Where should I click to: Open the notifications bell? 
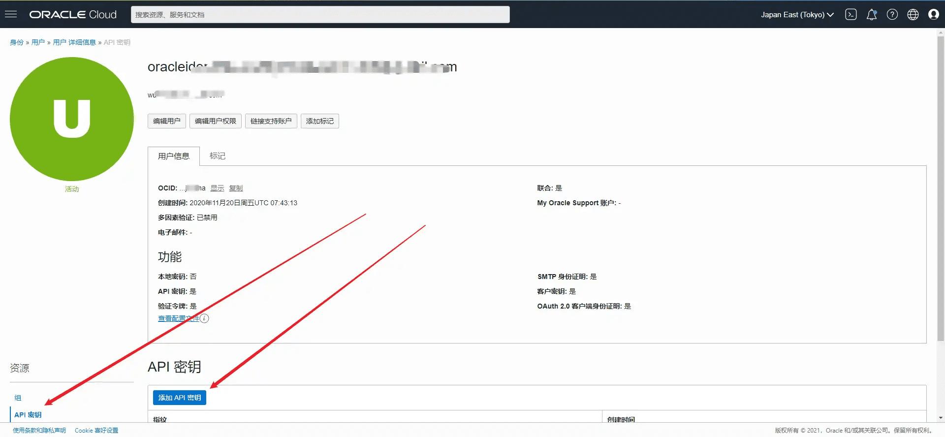872,15
